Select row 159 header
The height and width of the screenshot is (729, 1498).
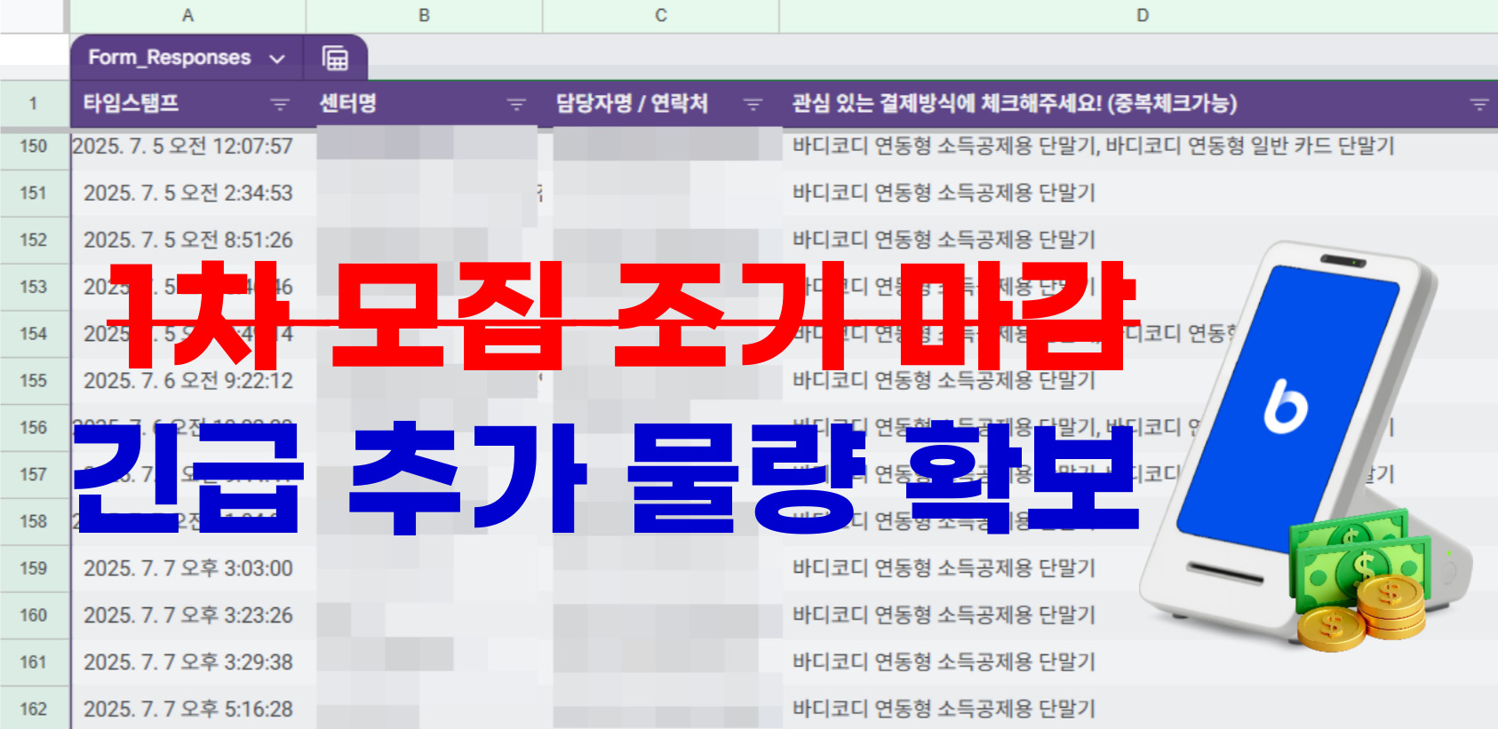34,568
